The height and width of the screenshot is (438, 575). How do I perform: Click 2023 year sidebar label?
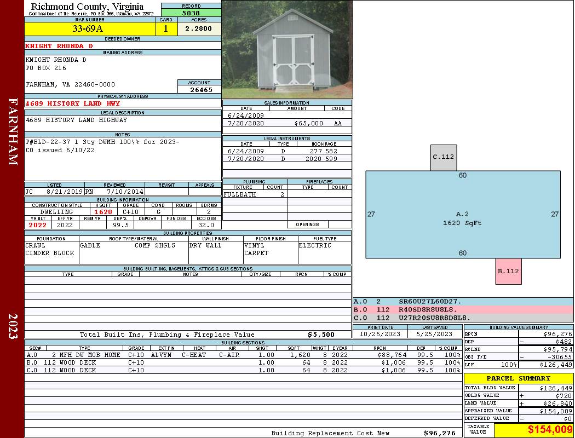tap(13, 326)
